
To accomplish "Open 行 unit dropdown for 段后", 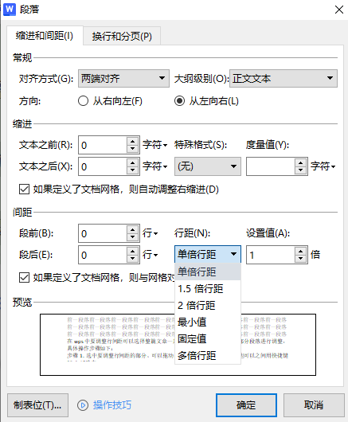I will (x=150, y=255).
